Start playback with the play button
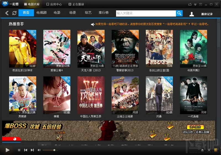This screenshot has height=155, width=221. 7,150
